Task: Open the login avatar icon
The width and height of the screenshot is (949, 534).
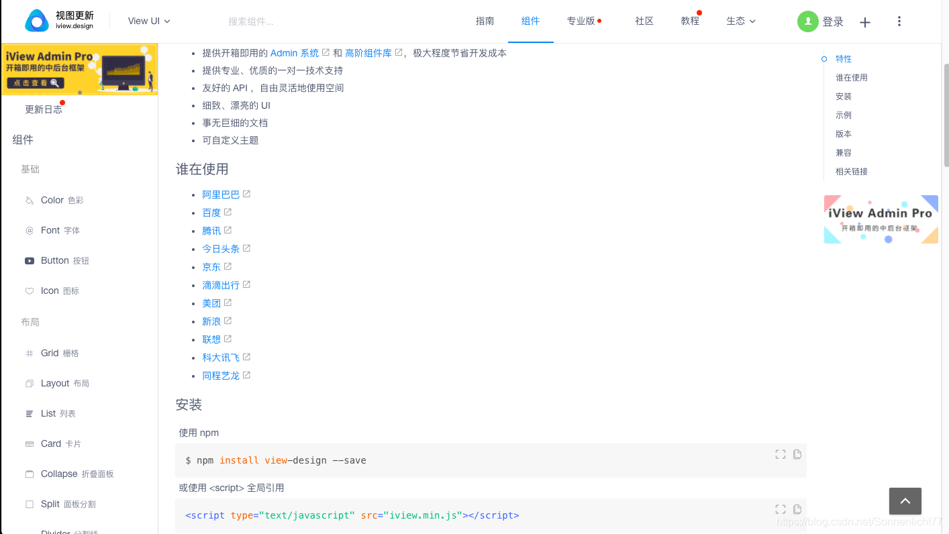Action: coord(808,21)
